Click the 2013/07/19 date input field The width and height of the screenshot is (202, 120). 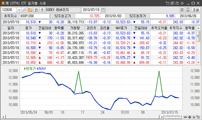tap(91, 10)
